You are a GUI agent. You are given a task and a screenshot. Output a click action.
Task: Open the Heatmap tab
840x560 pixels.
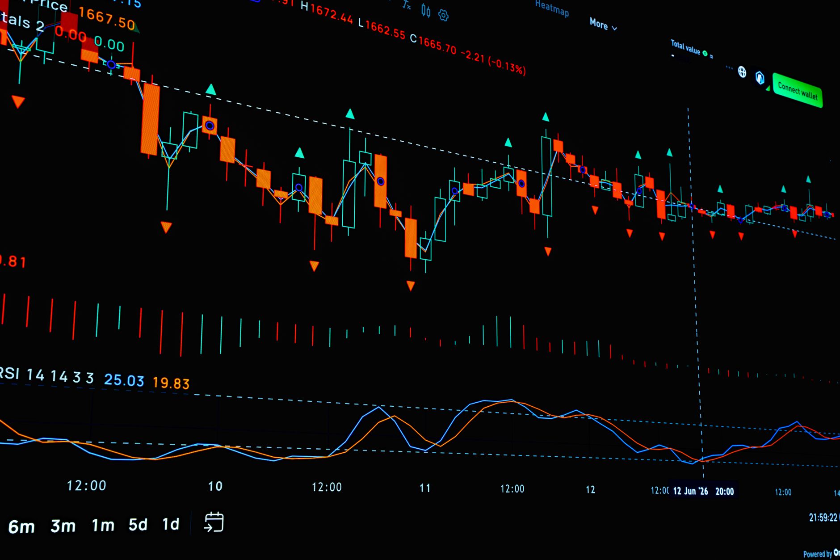[x=552, y=8]
